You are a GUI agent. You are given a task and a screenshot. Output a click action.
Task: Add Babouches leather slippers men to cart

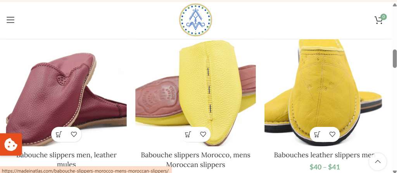point(317,134)
